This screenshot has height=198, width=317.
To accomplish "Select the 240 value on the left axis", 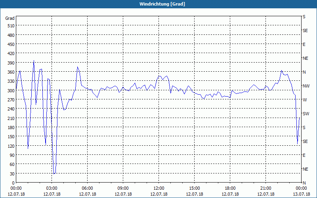I will 11,109.
